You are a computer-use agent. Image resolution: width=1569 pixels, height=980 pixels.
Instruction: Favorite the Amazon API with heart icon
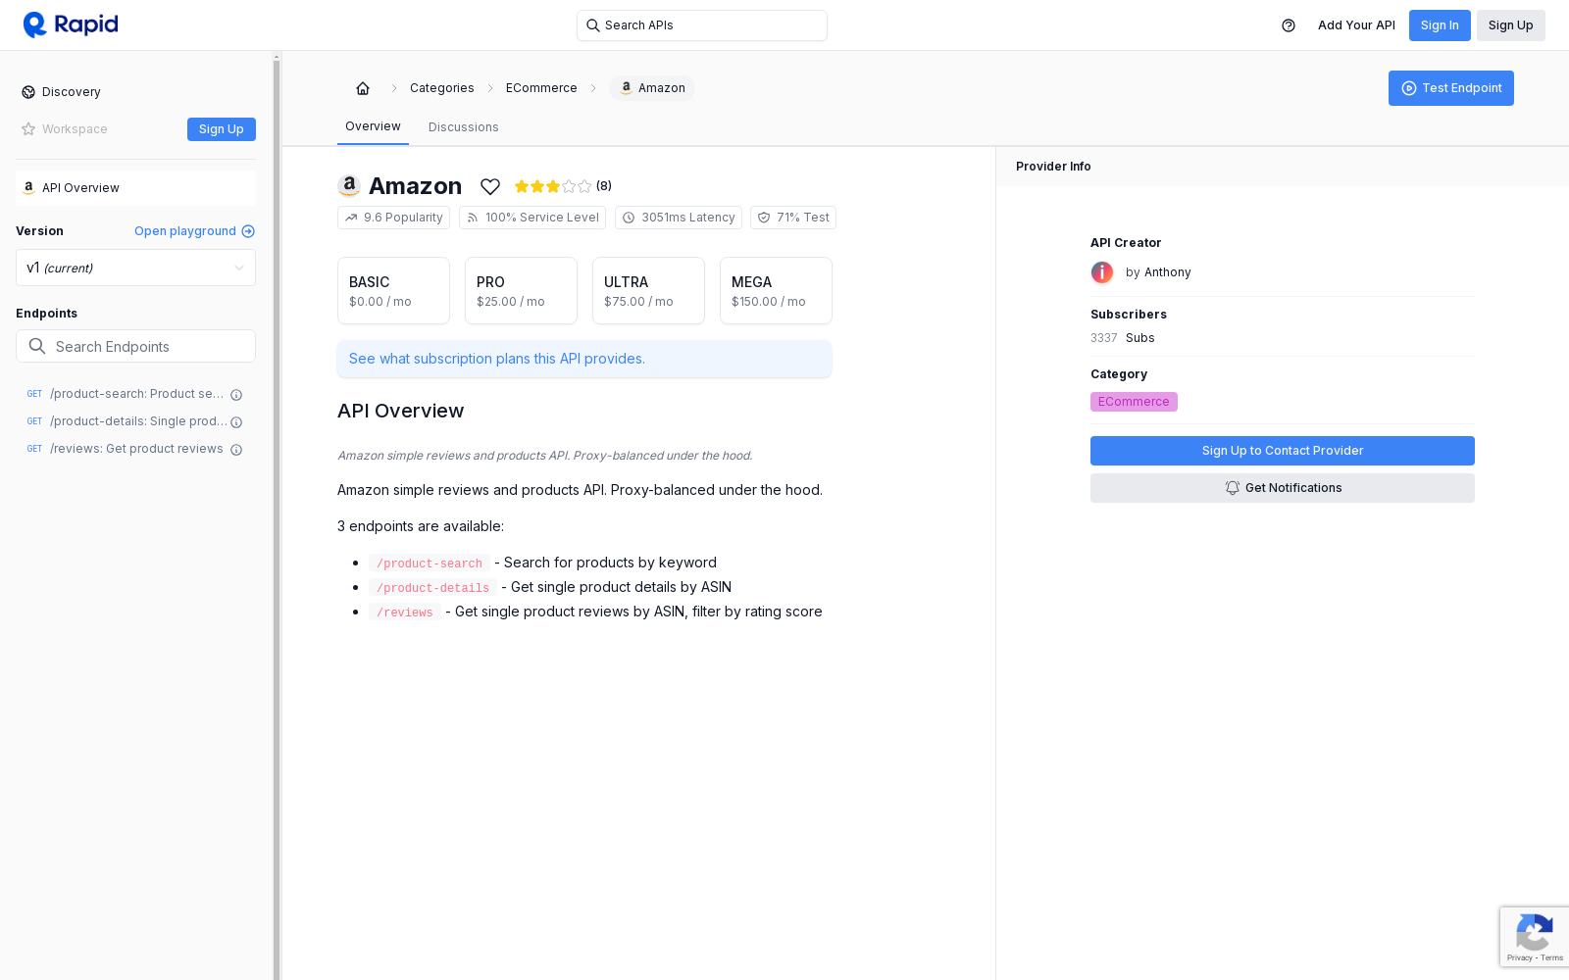click(490, 186)
